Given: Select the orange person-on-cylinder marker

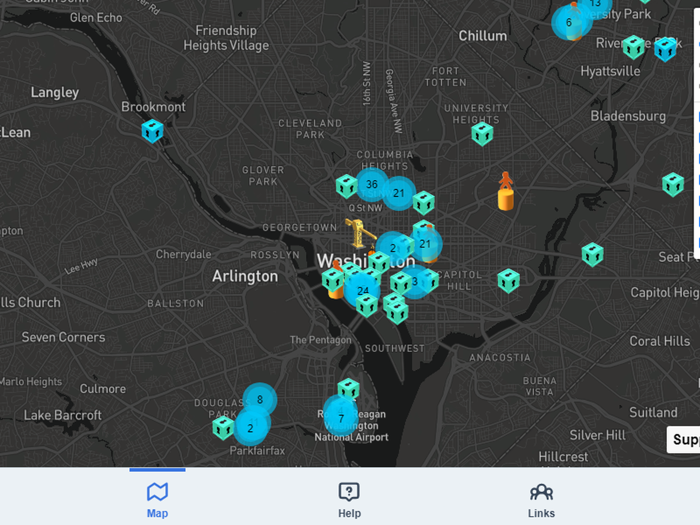Looking at the screenshot, I should coord(506,191).
